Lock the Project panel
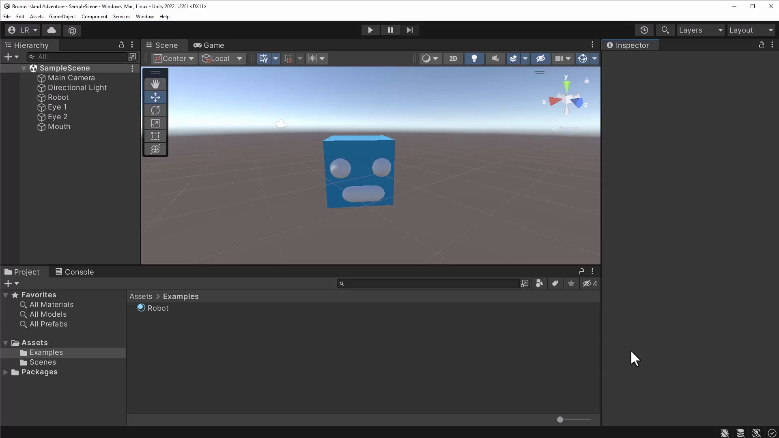Screen dimensions: 779x438 581,271
